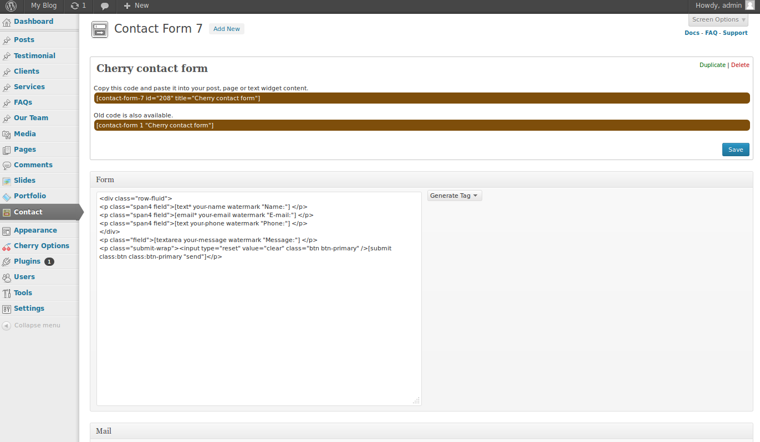Open the Docs link
Viewport: 760px width, 442px height.
(x=692, y=33)
